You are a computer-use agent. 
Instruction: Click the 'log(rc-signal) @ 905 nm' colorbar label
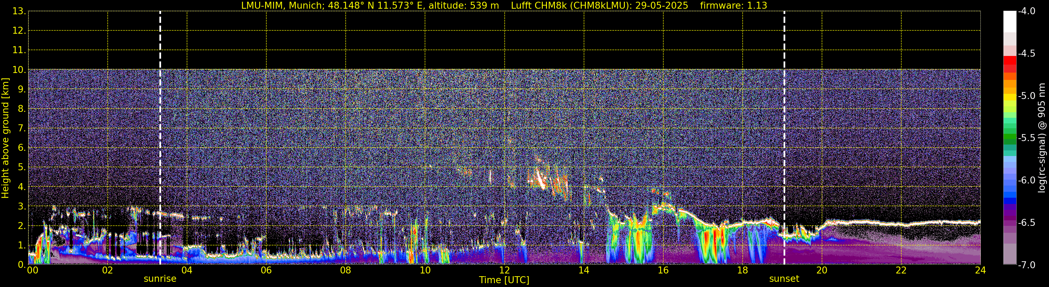pos(1042,138)
